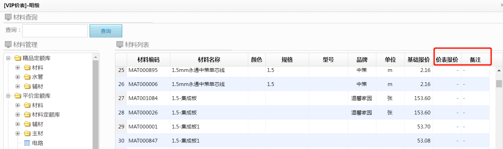Expand the 水管 folder node
The width and height of the screenshot is (503, 149).
[x=18, y=77]
